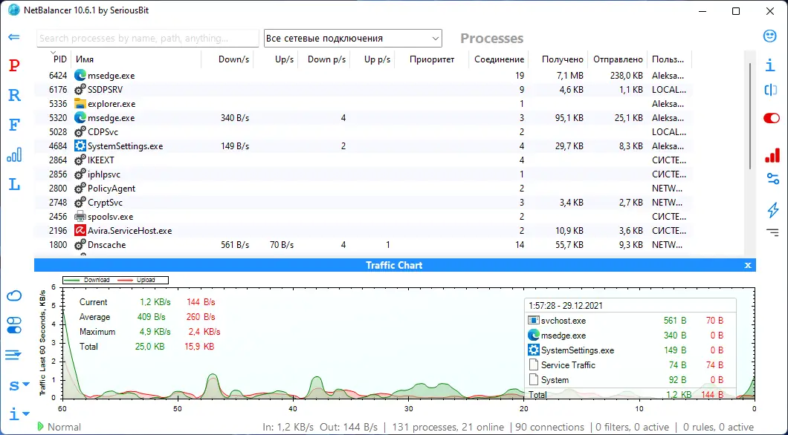This screenshot has height=435, width=788.
Task: Open the Filters view (F icon)
Action: (x=15, y=125)
